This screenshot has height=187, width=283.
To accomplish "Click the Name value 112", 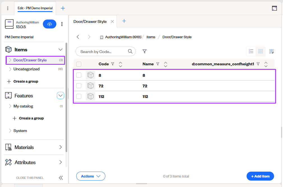I will click(145, 97).
